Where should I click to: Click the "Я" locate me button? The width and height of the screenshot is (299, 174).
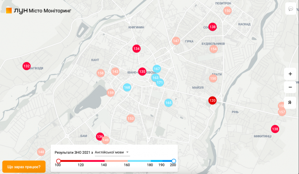[290, 102]
